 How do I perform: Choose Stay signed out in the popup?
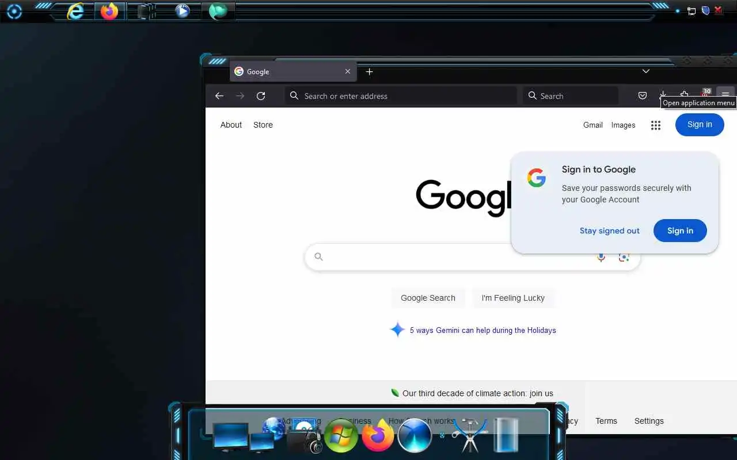pos(610,231)
